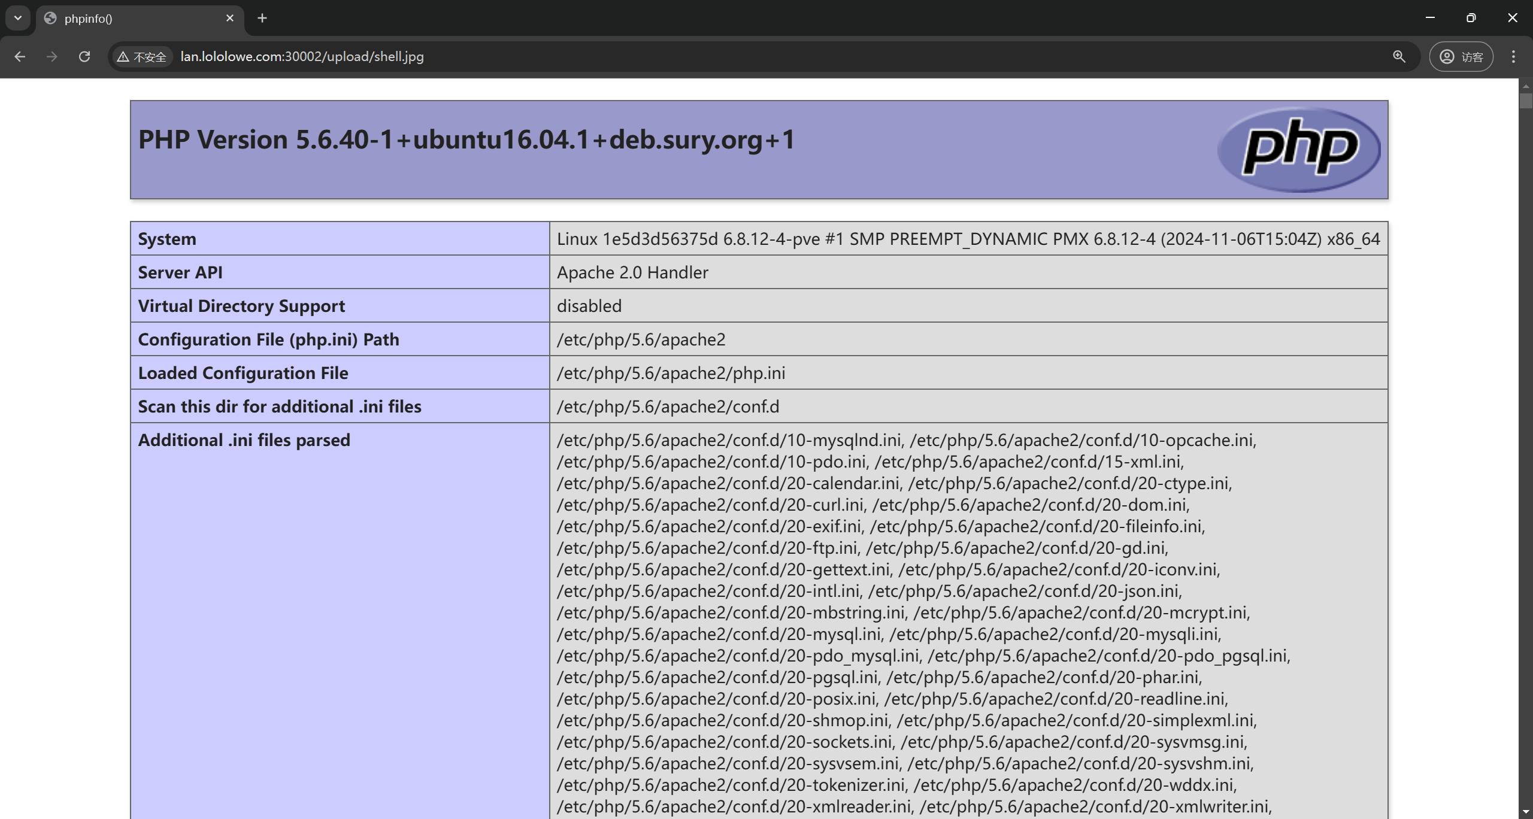Close the phpinfo() tab
Image resolution: width=1533 pixels, height=819 pixels.
click(x=230, y=19)
